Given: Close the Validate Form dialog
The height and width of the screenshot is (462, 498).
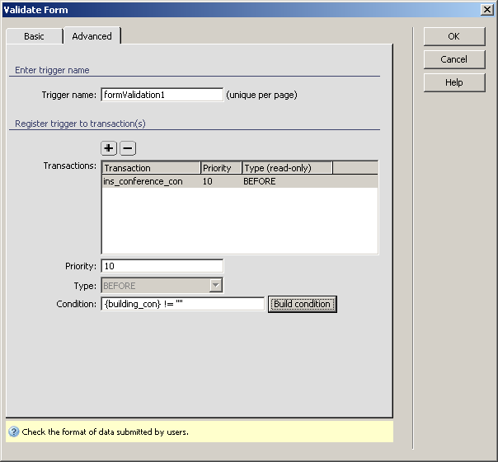Looking at the screenshot, I should (487, 9).
